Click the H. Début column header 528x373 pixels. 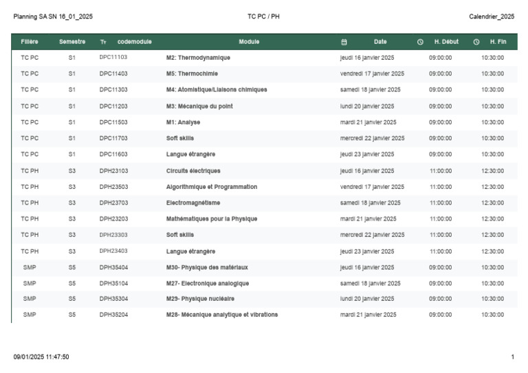[x=446, y=42]
